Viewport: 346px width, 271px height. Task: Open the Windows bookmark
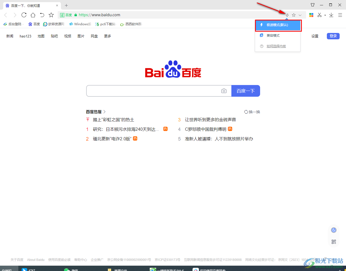pyautogui.click(x=80, y=24)
